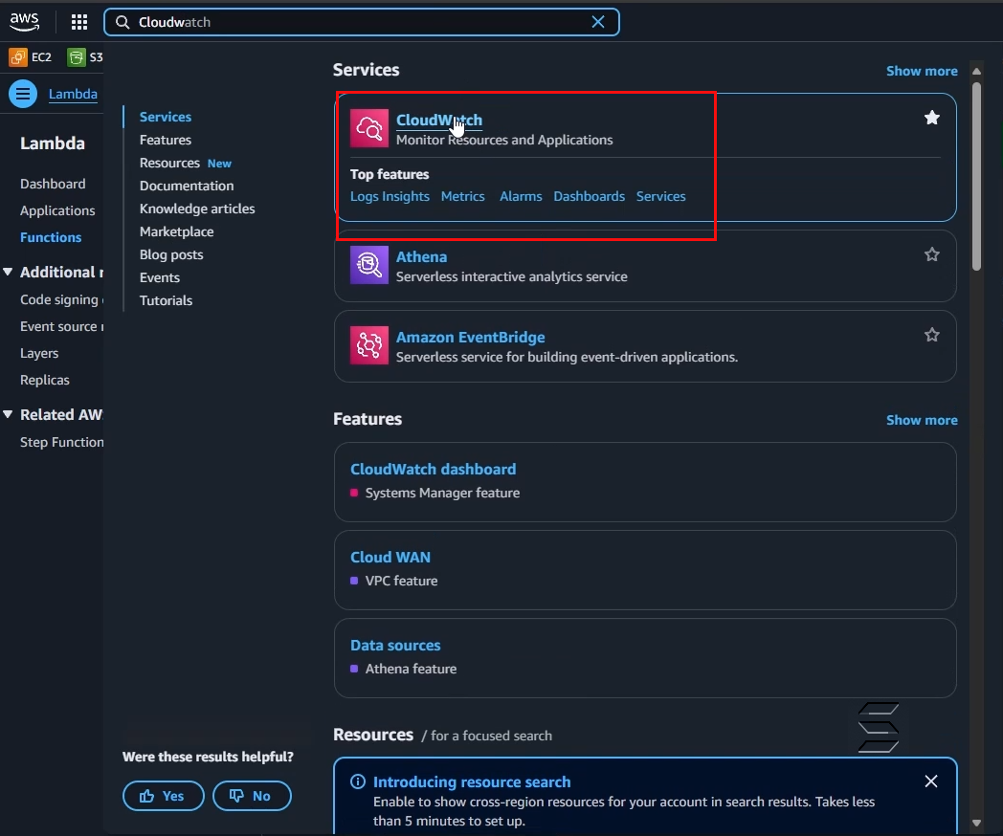Screen dimensions: 1003x836
Task: Select the Services search category
Action: (166, 117)
